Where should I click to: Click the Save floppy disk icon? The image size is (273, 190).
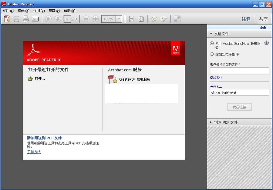tap(17, 19)
